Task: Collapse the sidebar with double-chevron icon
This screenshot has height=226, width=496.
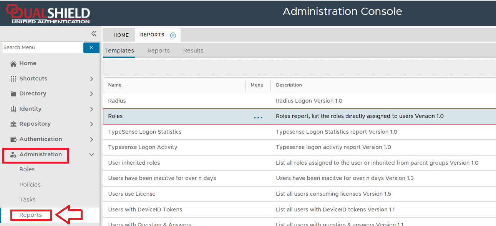Action: [x=93, y=34]
